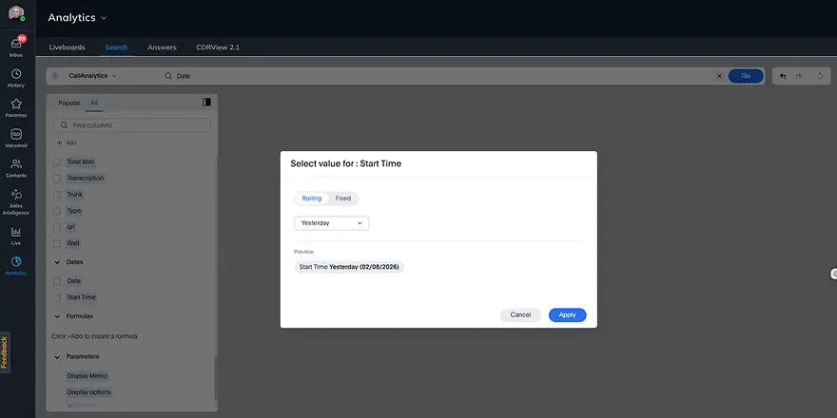This screenshot has width=837, height=418.
Task: Open Sales Intelligence in sidebar
Action: [x=16, y=199]
